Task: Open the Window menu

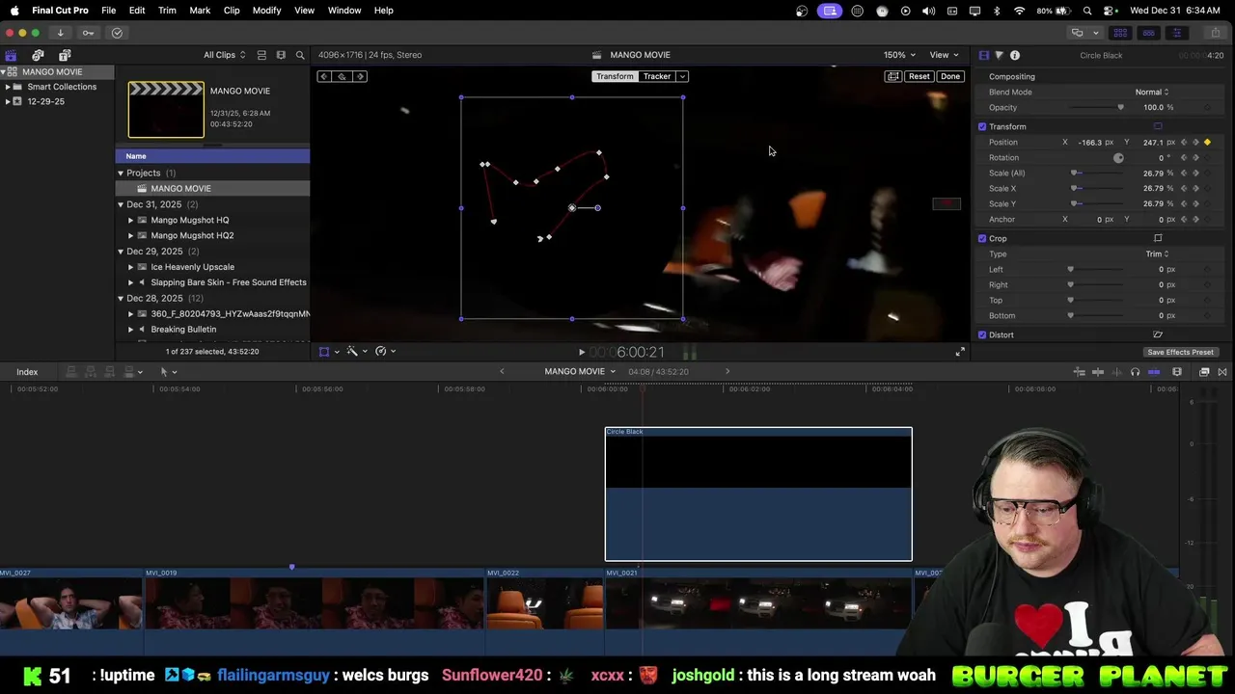Action: (344, 11)
